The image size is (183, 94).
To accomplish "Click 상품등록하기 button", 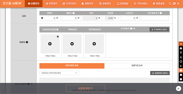I will tap(86, 88).
